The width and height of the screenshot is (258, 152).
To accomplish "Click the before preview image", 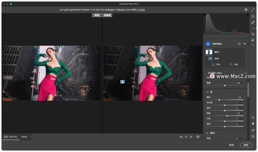I will click(52, 73).
